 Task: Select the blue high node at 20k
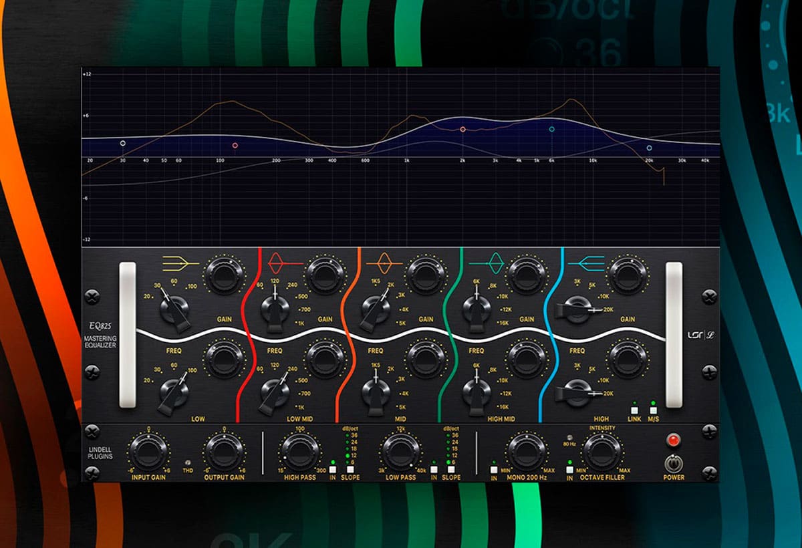649,148
